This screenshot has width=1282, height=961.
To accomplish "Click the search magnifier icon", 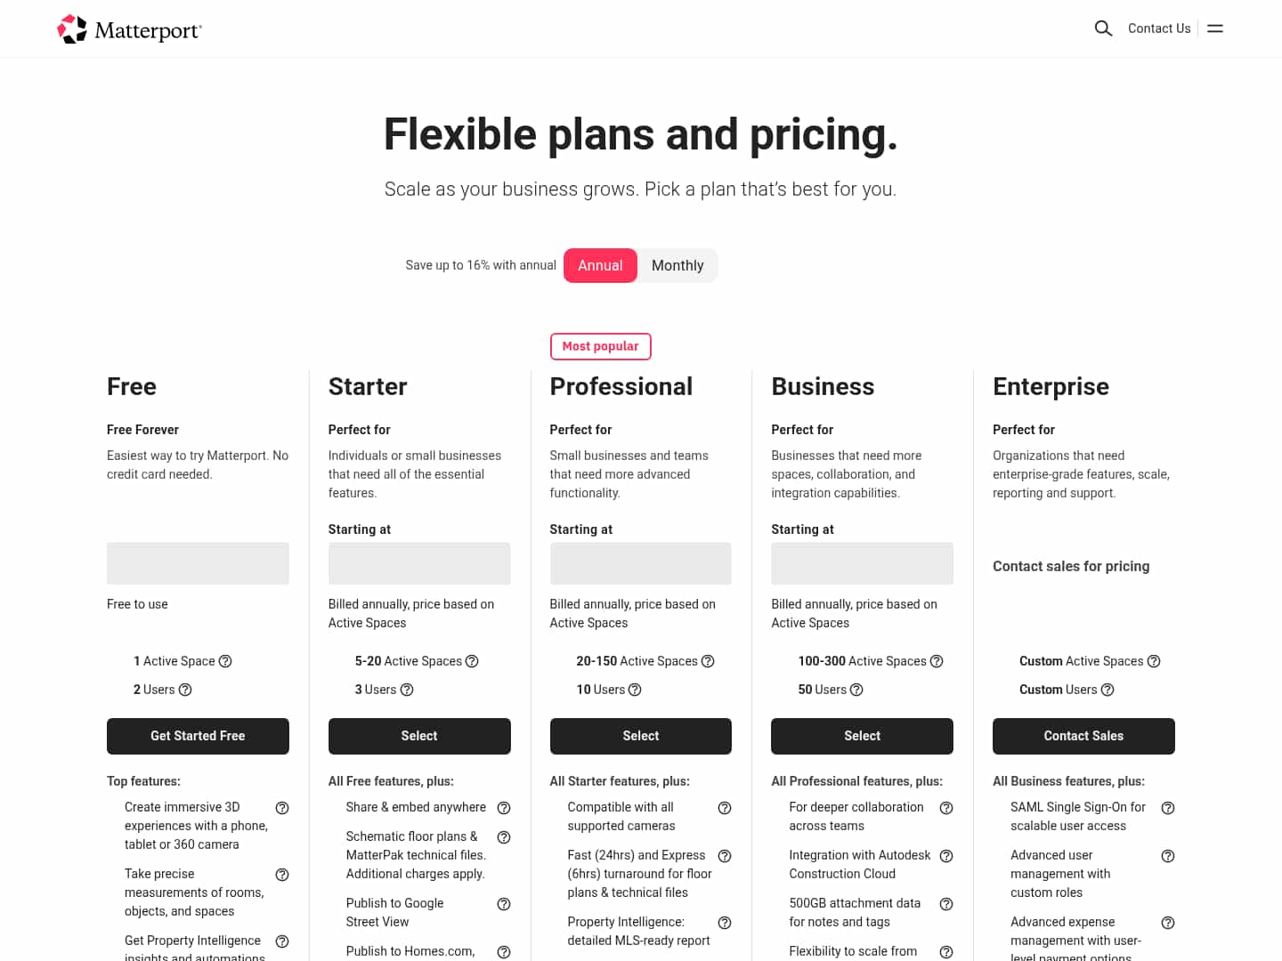I will coord(1103,28).
